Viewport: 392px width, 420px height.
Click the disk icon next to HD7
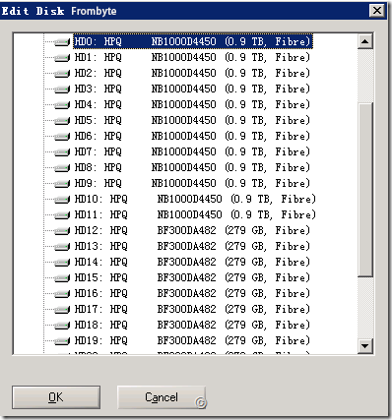click(62, 151)
